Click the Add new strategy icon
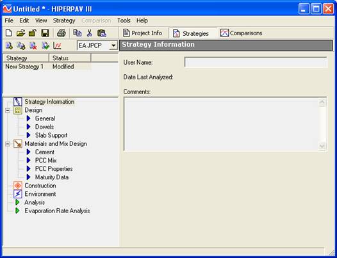 pyautogui.click(x=9, y=45)
